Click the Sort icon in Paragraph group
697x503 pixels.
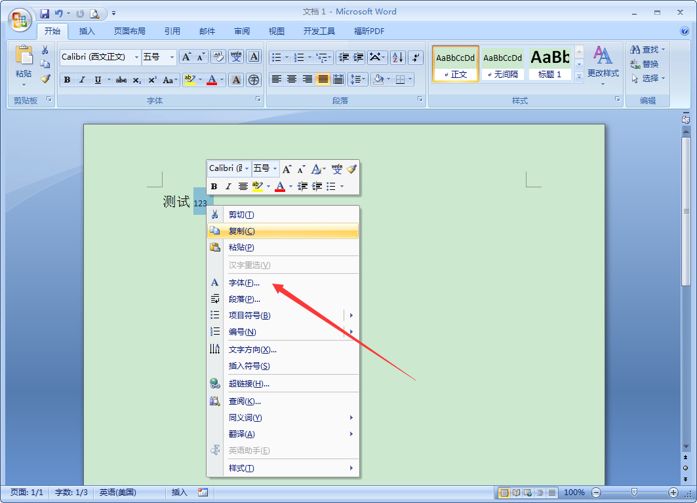click(397, 57)
